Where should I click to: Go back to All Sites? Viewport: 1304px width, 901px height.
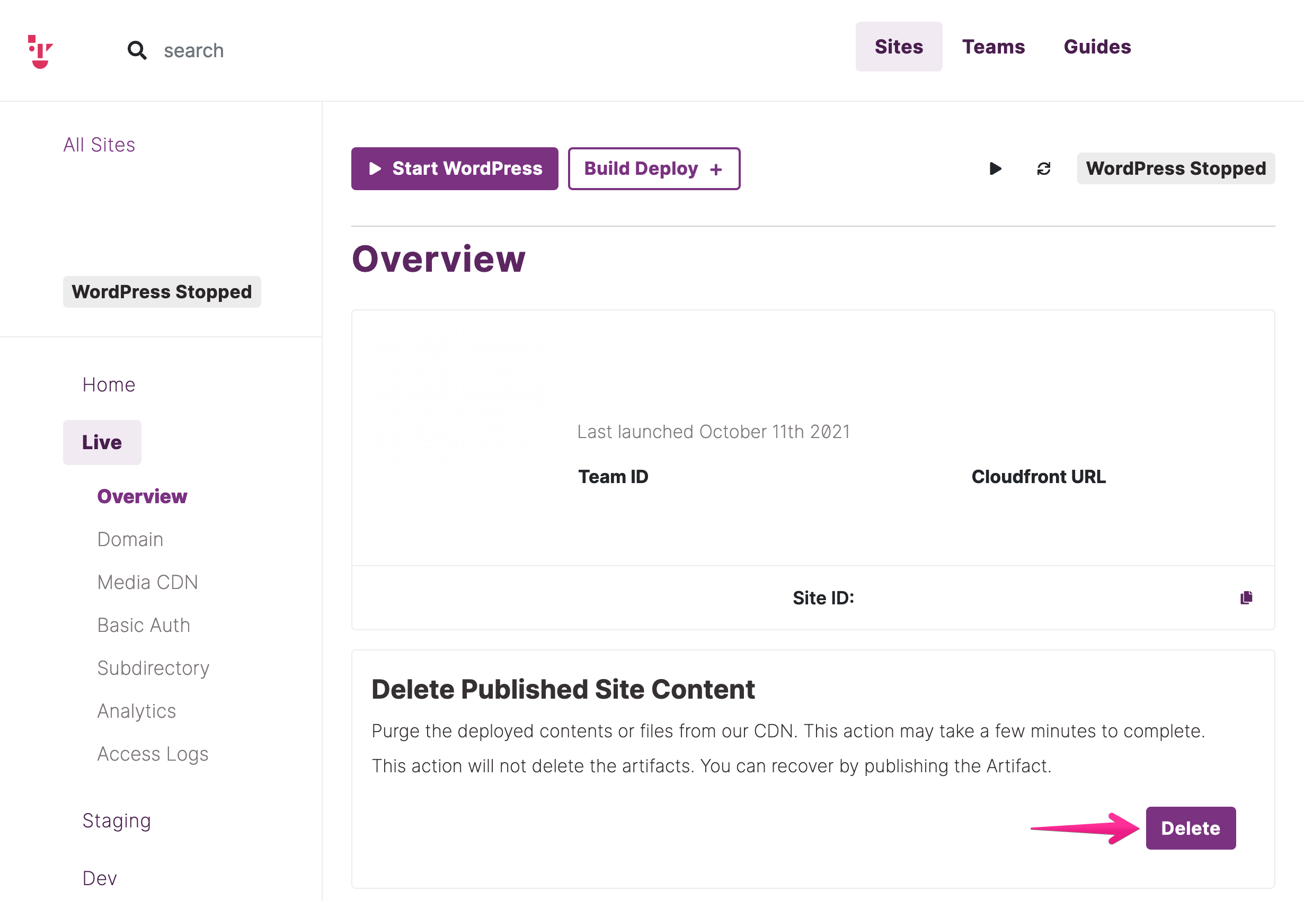99,145
